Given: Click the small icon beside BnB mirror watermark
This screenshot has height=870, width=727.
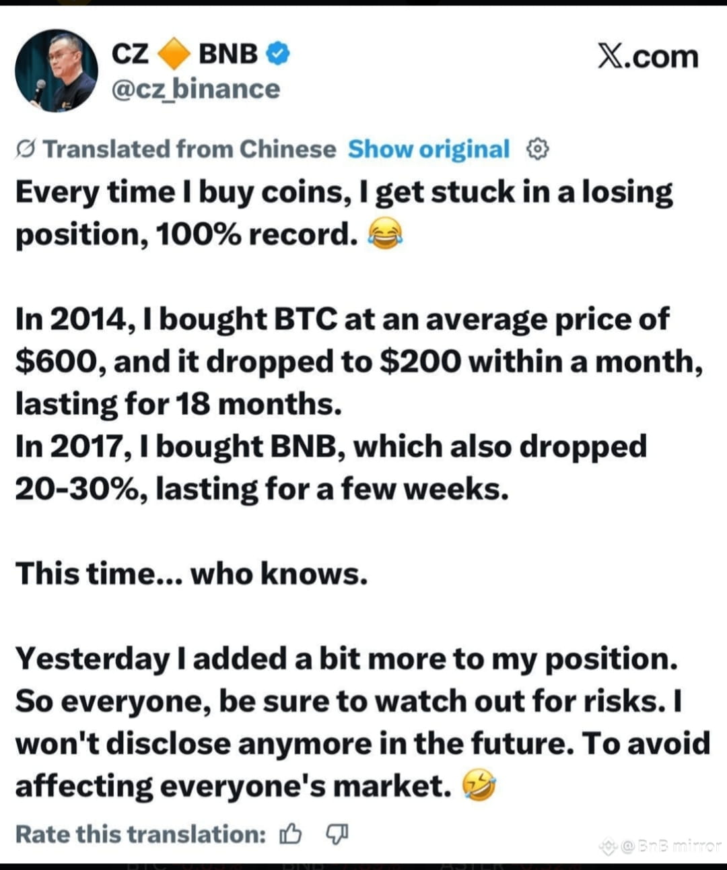Looking at the screenshot, I should click(x=609, y=846).
